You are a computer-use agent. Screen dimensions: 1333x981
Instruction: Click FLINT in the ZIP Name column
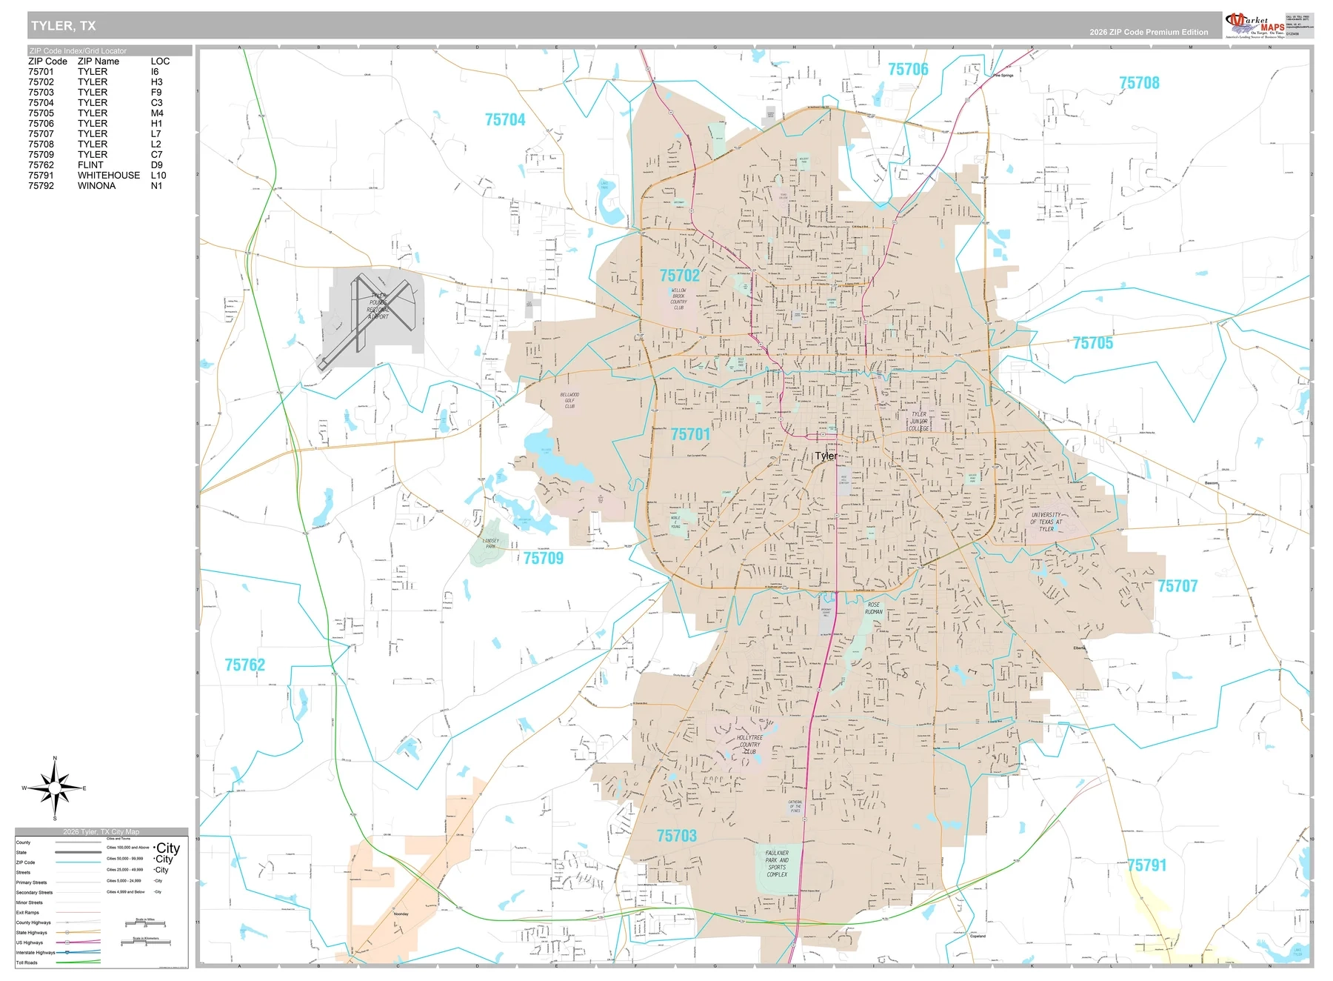(90, 165)
